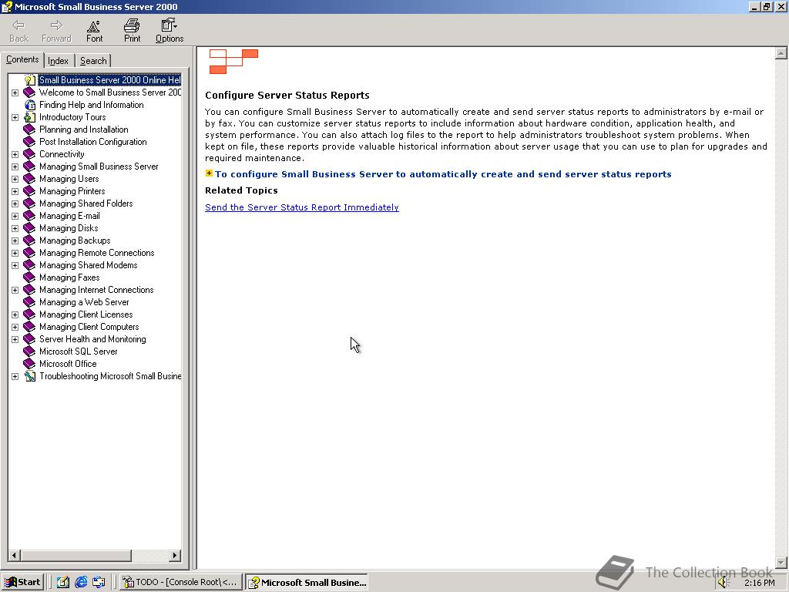Viewport: 789px width, 592px height.
Task: Select Managing Client Licenses text
Action: click(x=86, y=314)
